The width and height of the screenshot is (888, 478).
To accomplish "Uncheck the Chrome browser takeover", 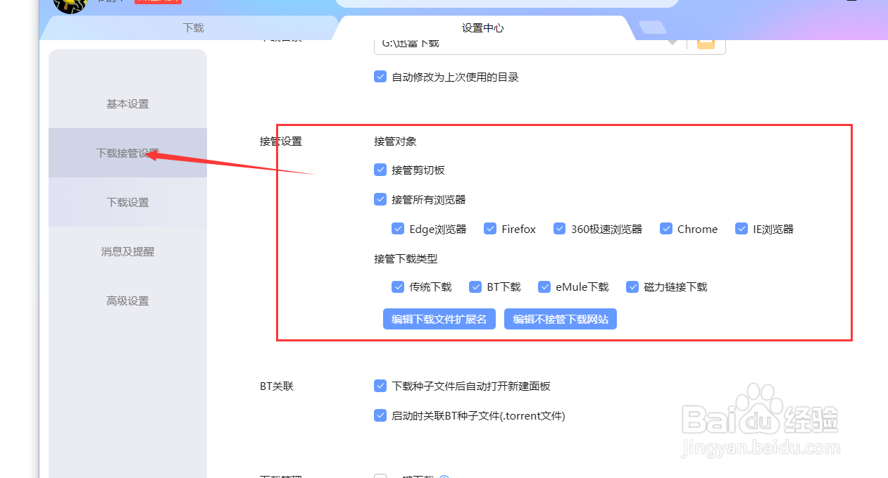I will point(666,228).
